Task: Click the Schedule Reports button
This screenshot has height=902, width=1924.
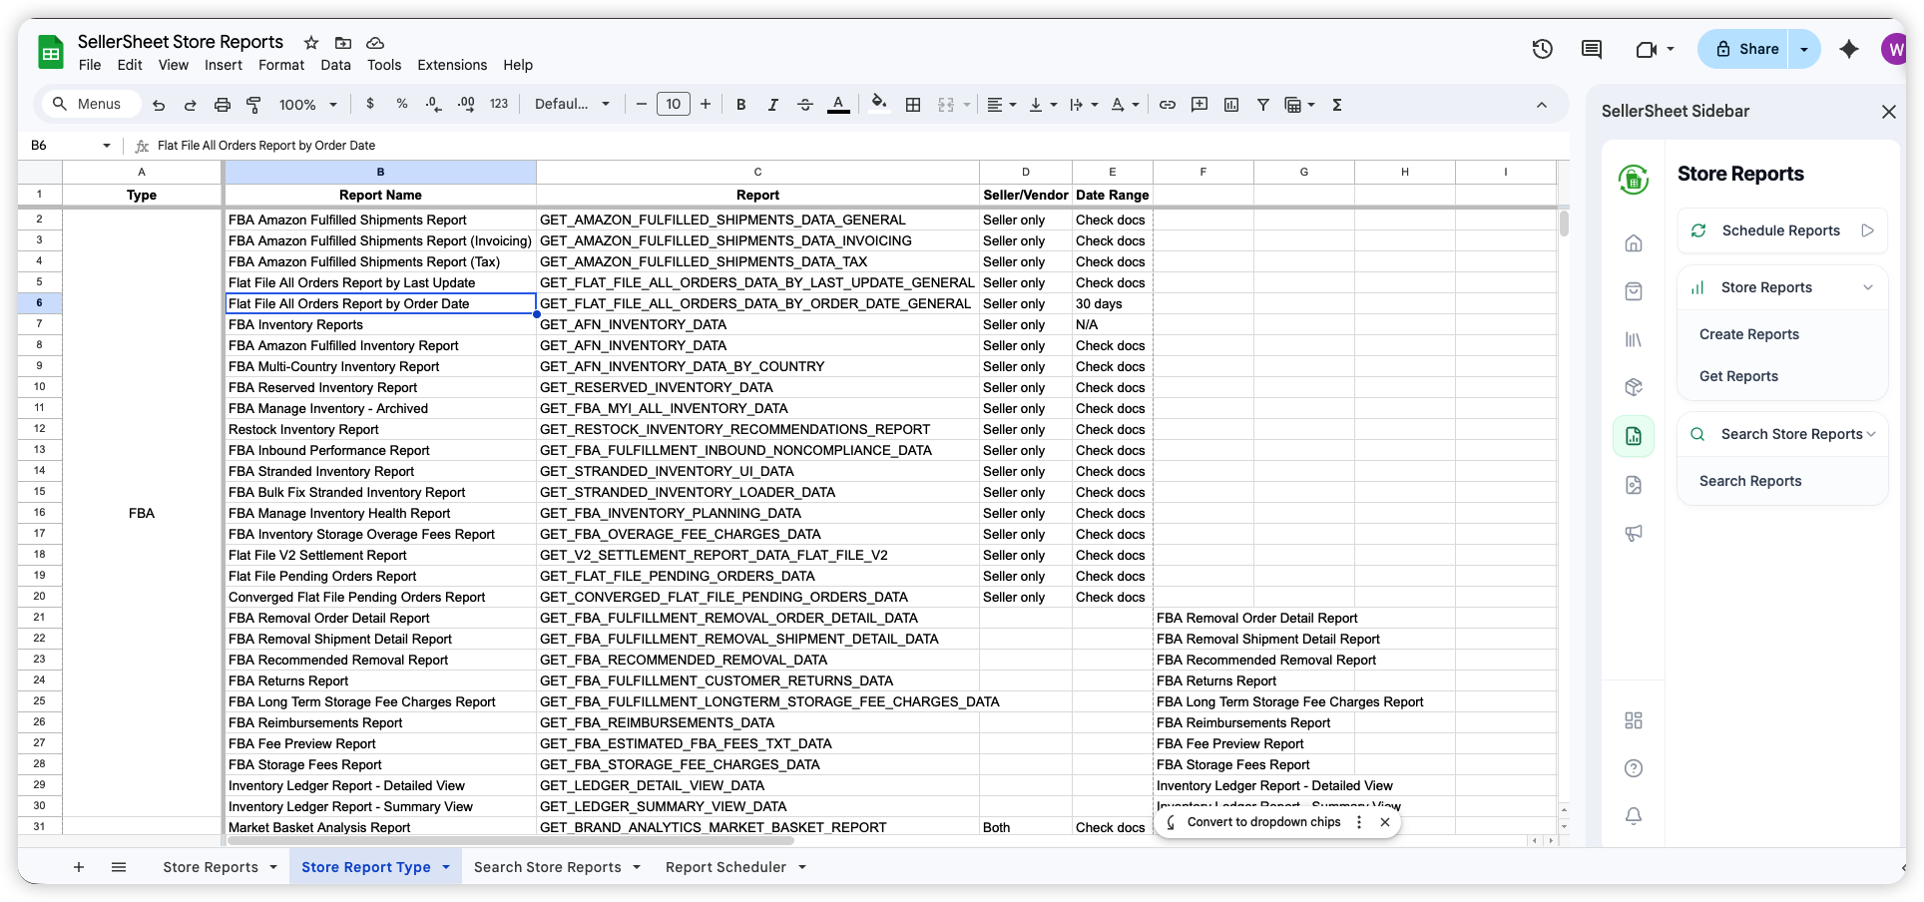Action: [x=1782, y=230]
